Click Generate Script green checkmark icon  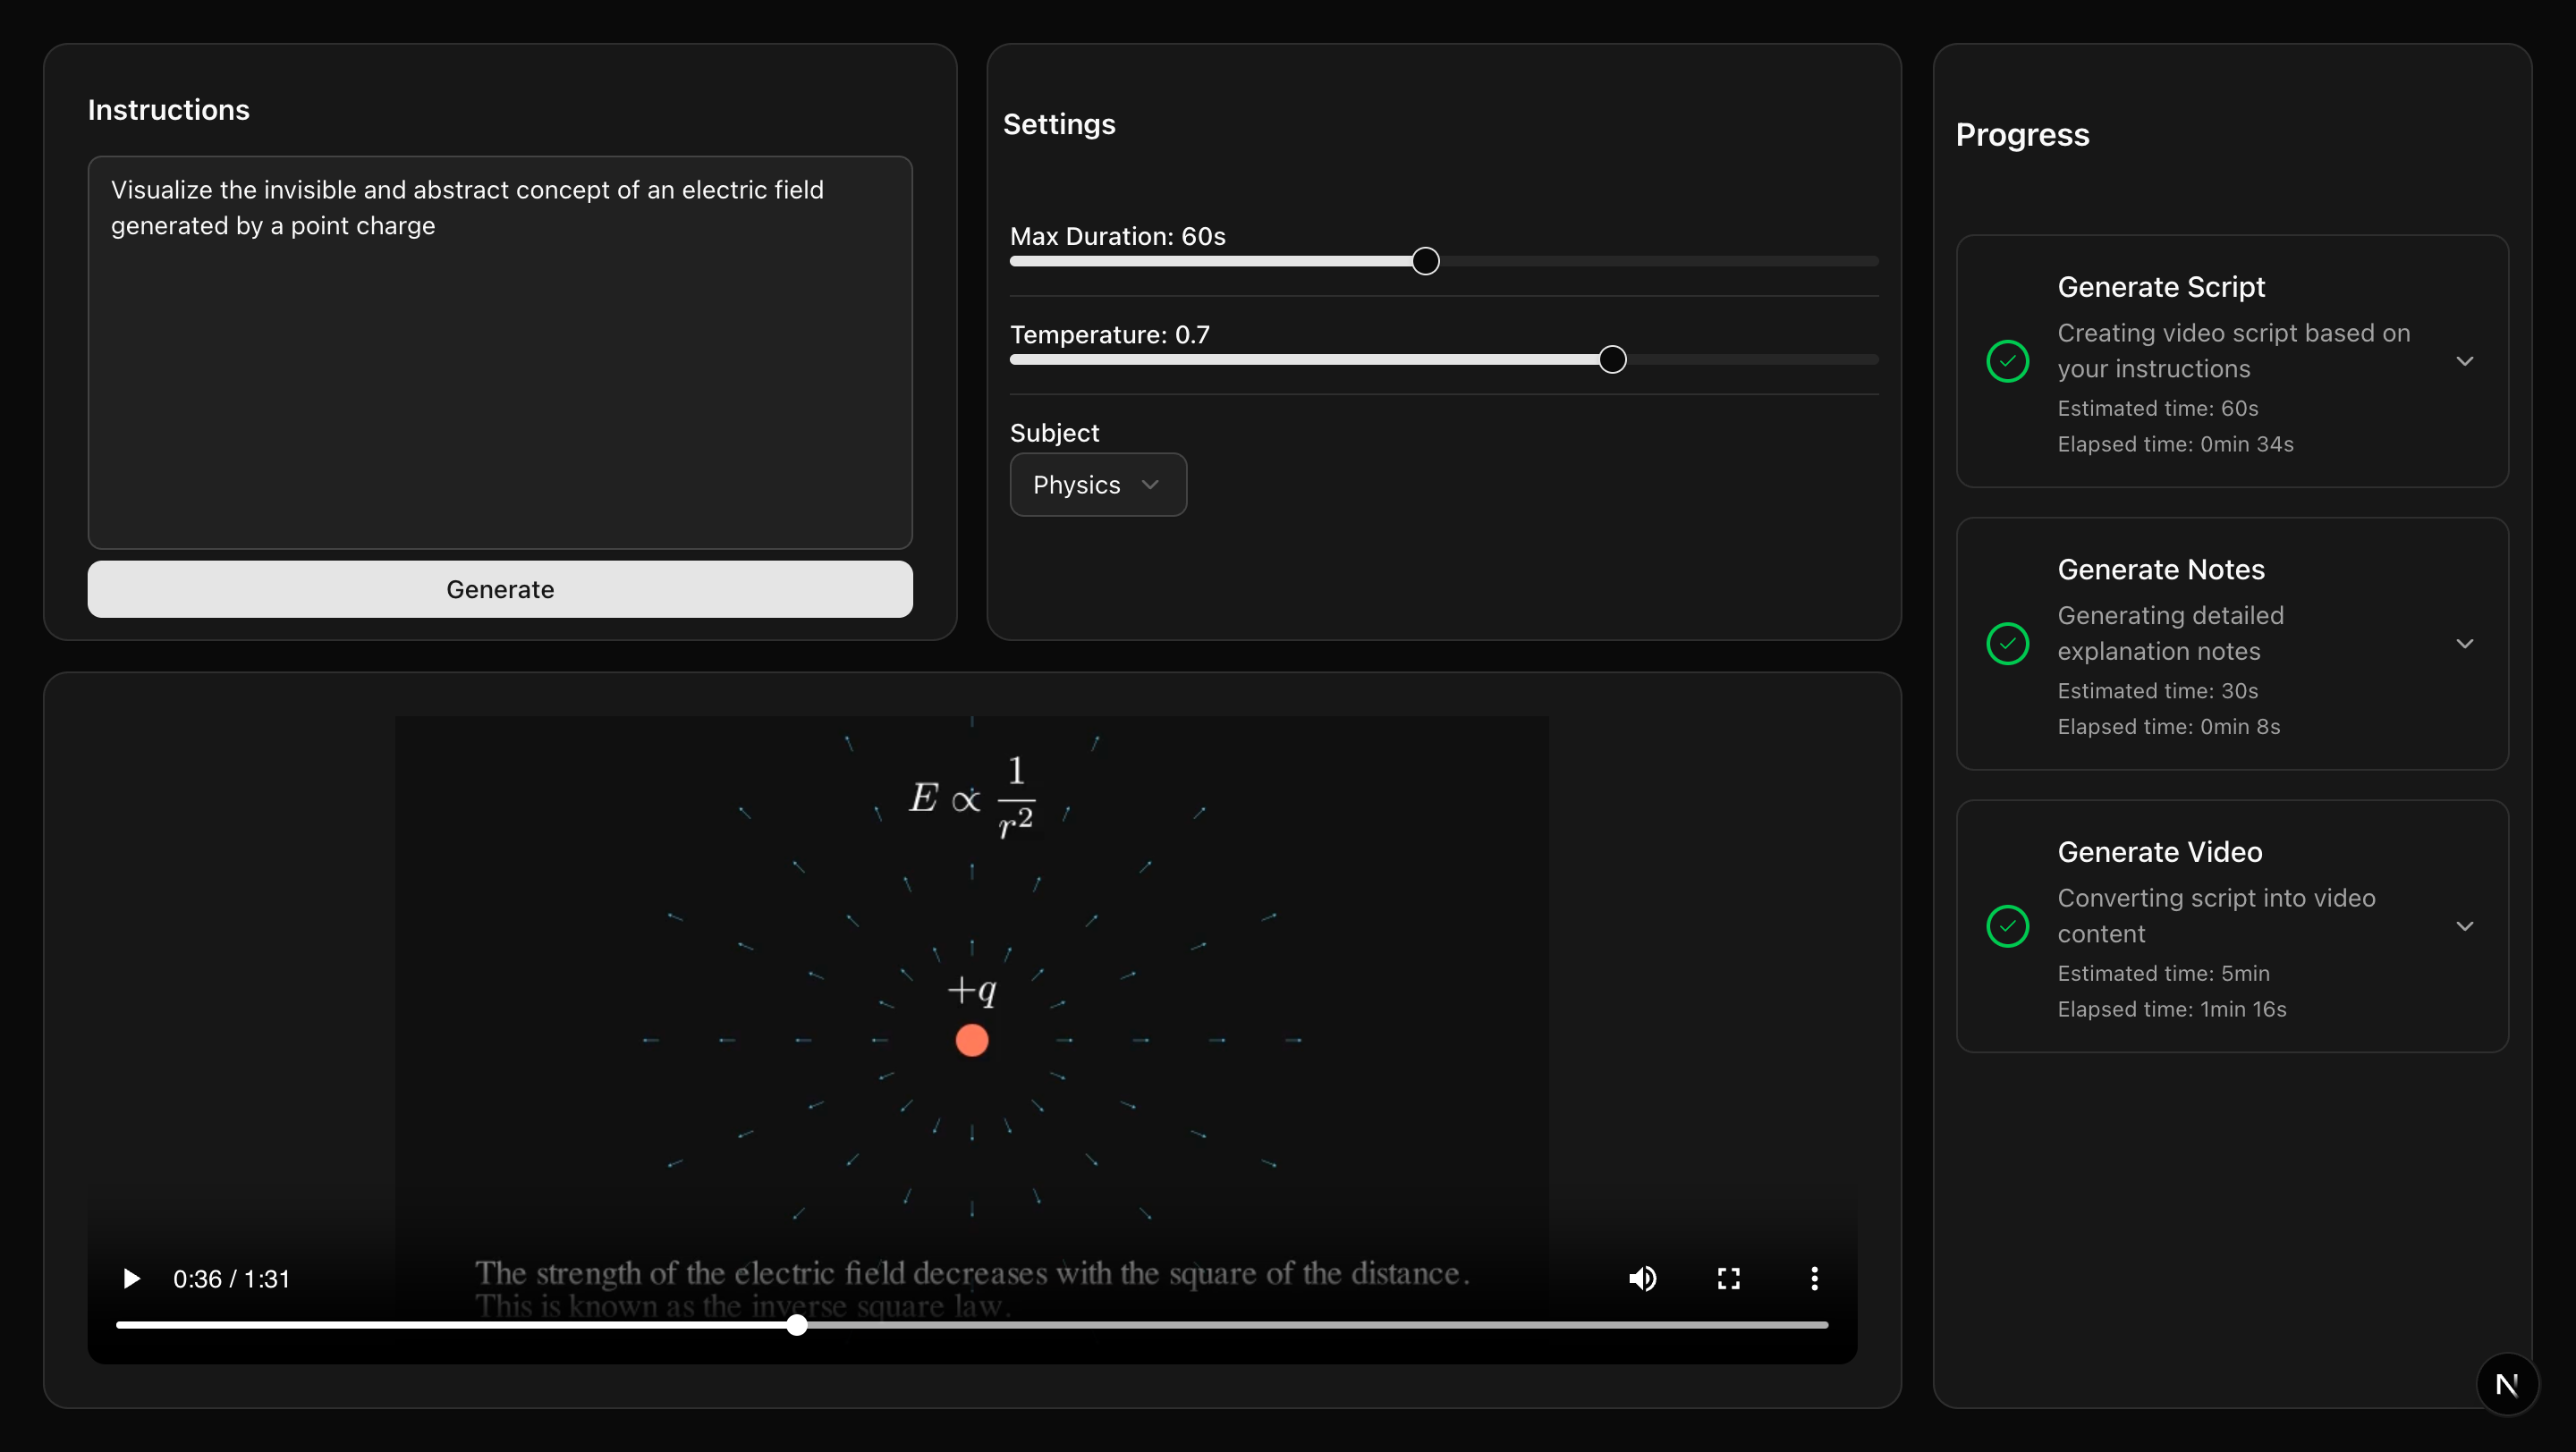(x=2007, y=360)
